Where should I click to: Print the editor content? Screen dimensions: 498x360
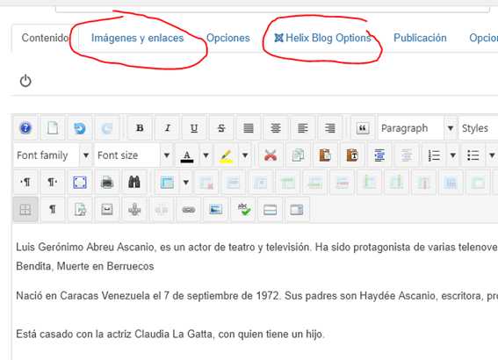pos(107,183)
